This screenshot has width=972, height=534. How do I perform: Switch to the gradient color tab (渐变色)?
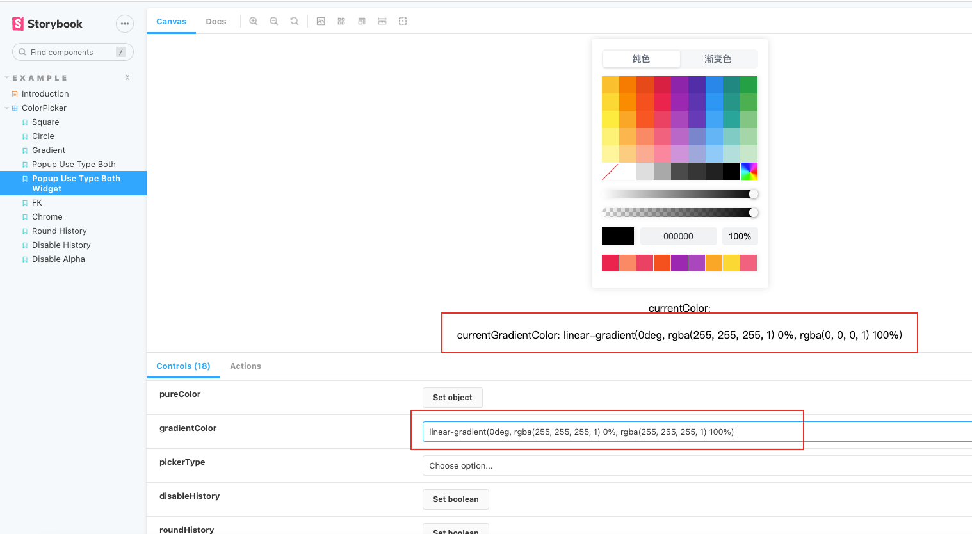pyautogui.click(x=719, y=58)
